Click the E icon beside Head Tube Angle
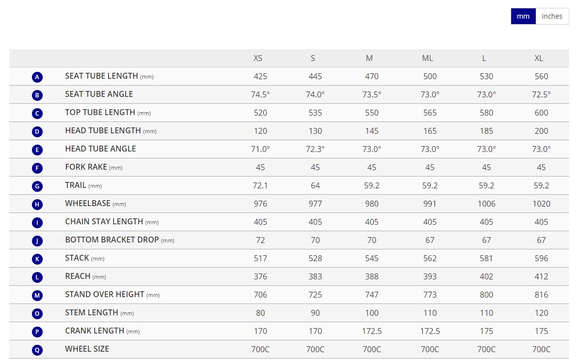Screen dimensions: 576x363 coord(37,150)
